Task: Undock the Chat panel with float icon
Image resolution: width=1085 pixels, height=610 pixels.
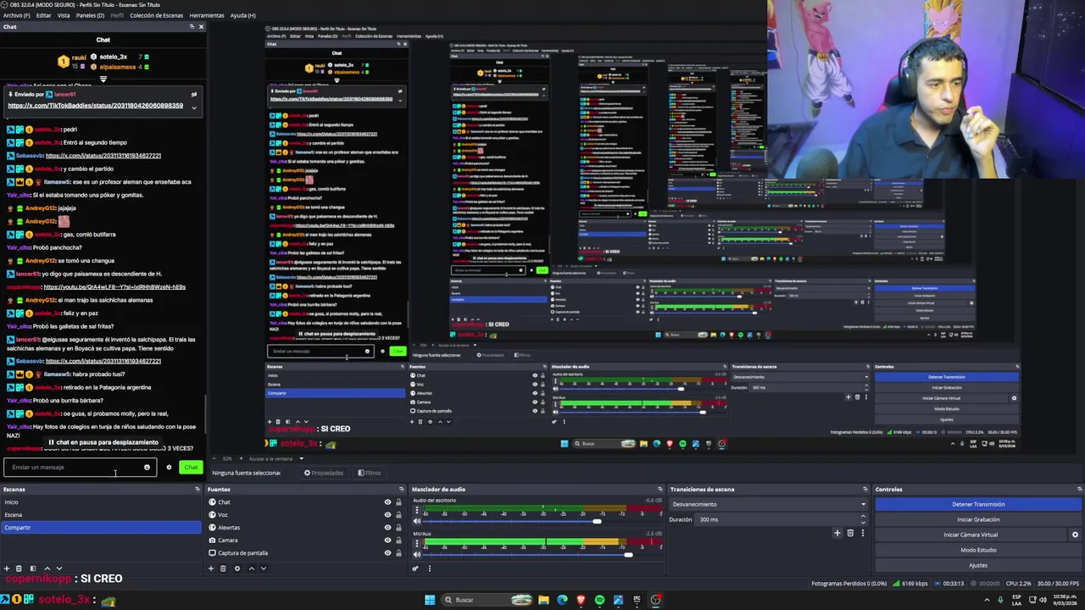Action: tap(192, 26)
